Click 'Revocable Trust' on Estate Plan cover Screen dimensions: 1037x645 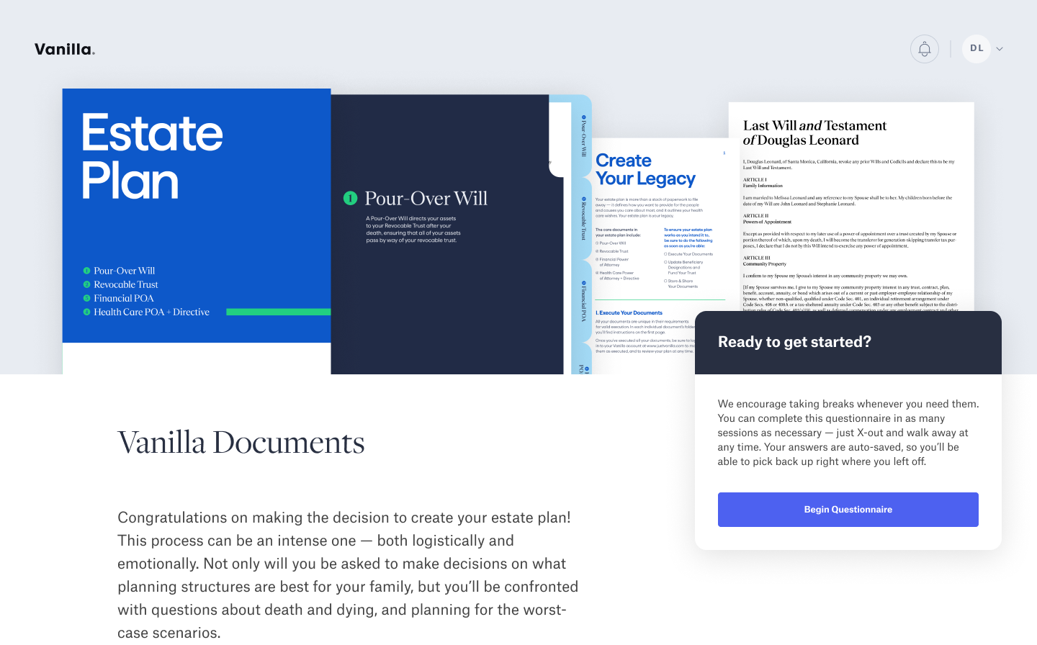(x=126, y=284)
